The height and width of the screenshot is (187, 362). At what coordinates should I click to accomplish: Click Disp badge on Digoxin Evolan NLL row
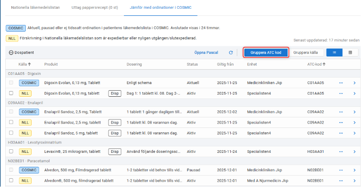(114, 93)
